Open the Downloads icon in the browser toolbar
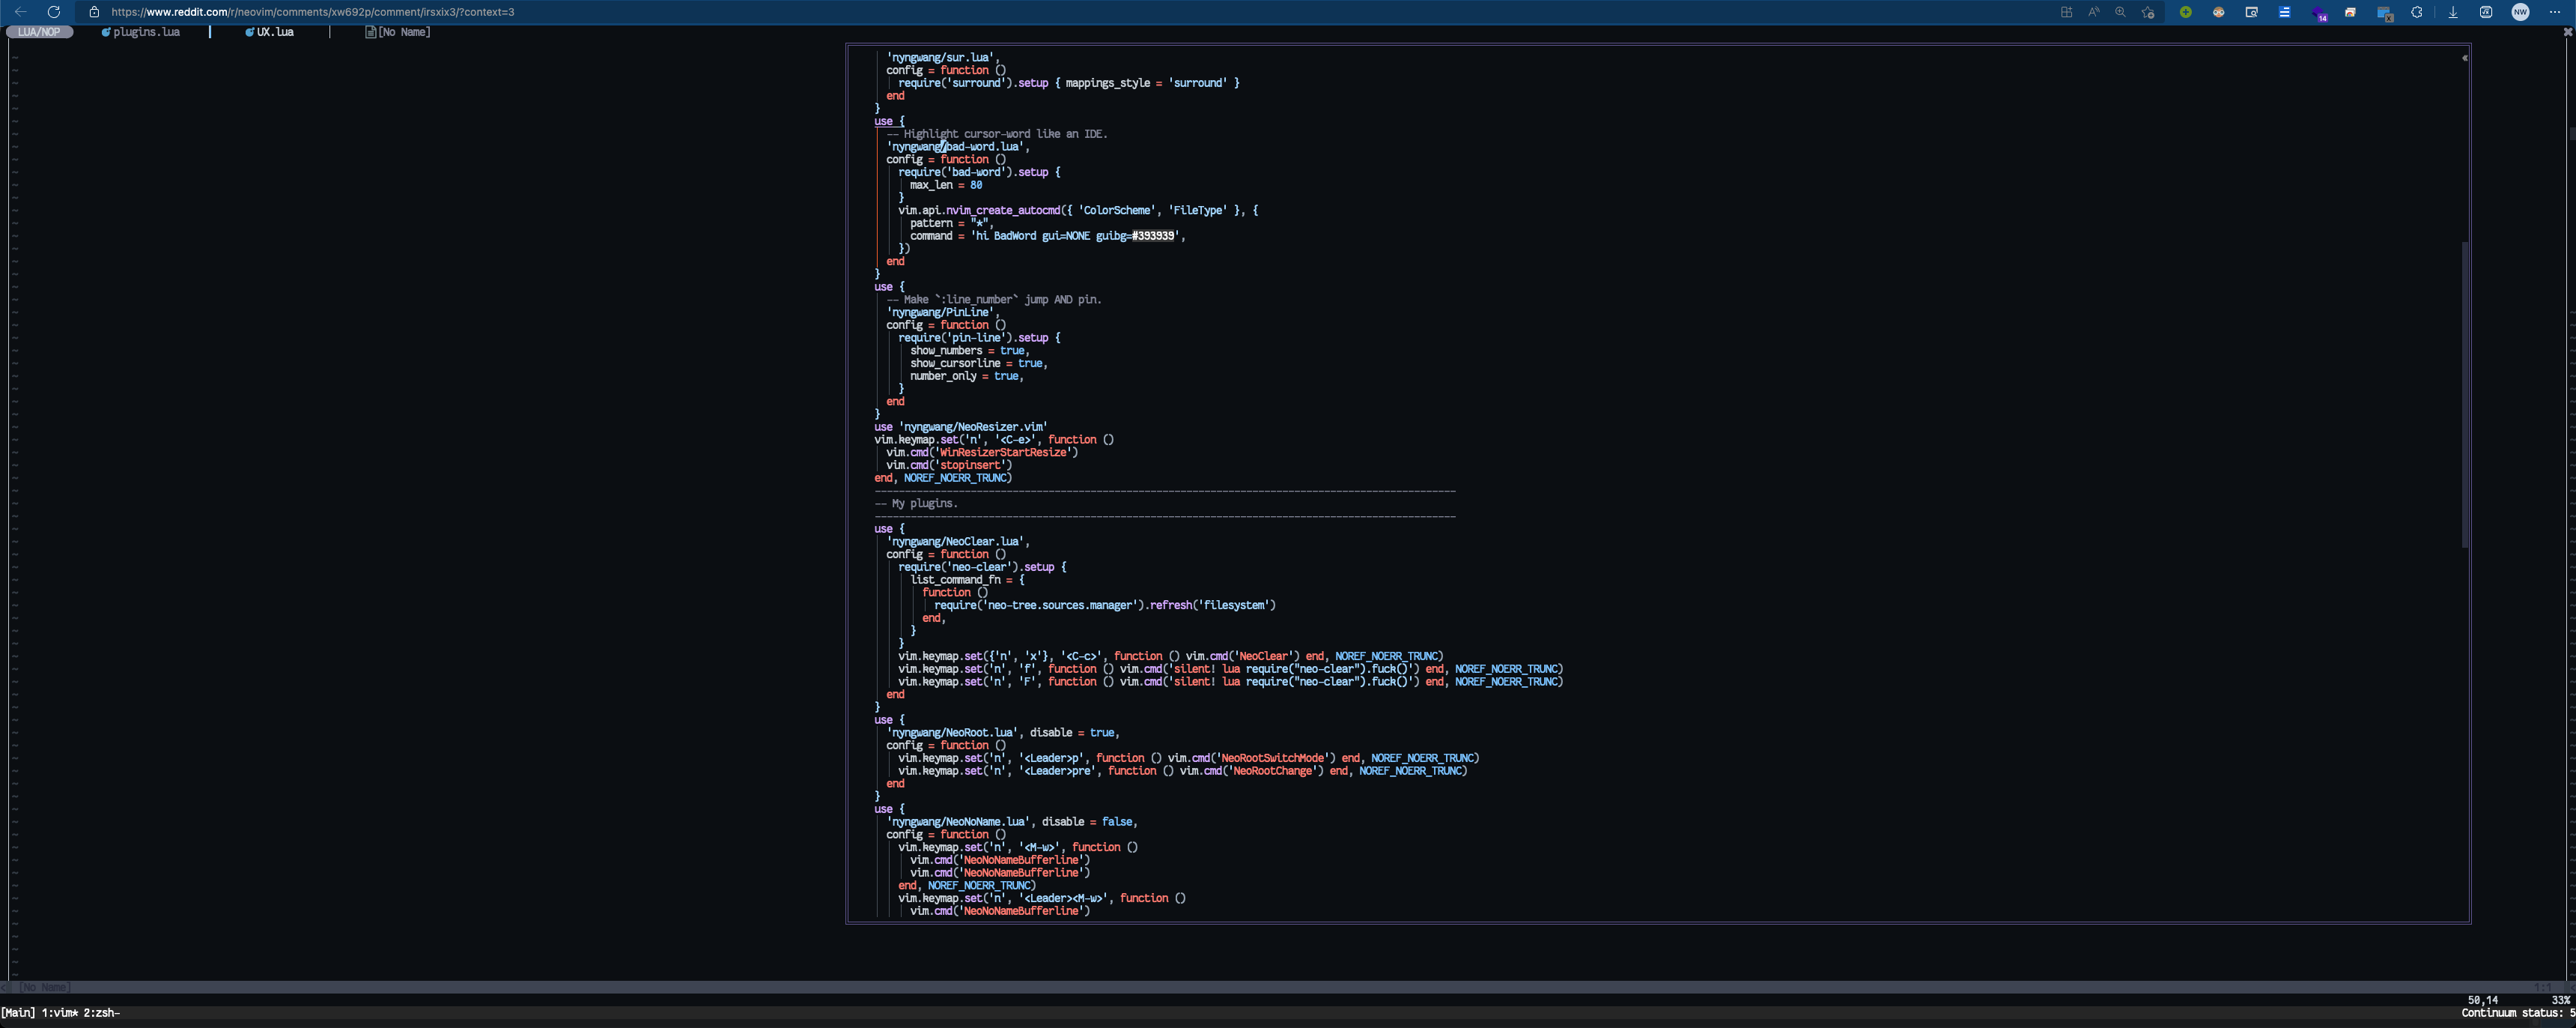This screenshot has width=2576, height=1028. pyautogui.click(x=2452, y=12)
